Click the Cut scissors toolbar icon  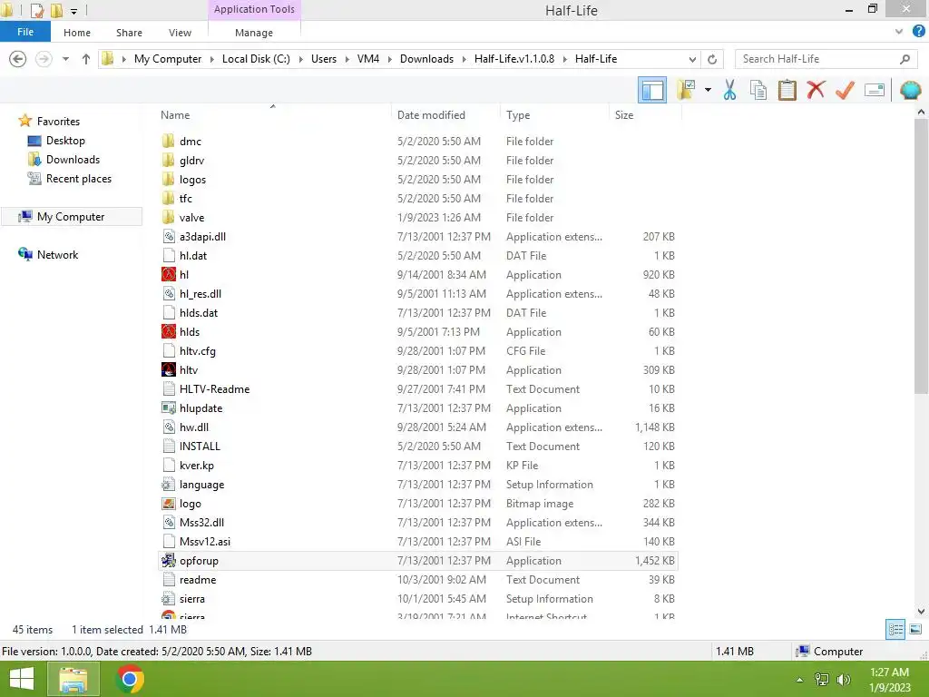(729, 90)
